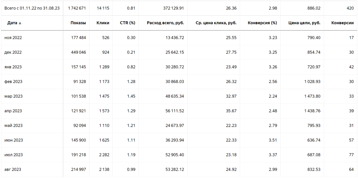Select the янв 2023 row date
The height and width of the screenshot is (178, 358).
pos(13,67)
